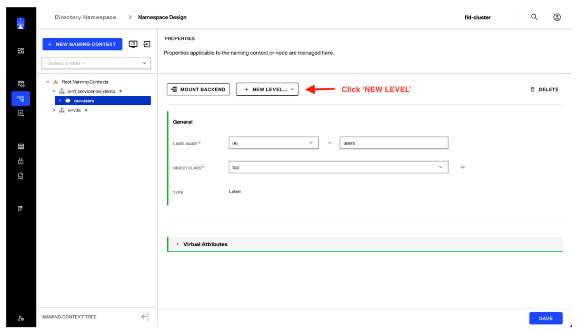Click the users label value field
Image resolution: width=579 pixels, height=332 pixels.
point(394,143)
